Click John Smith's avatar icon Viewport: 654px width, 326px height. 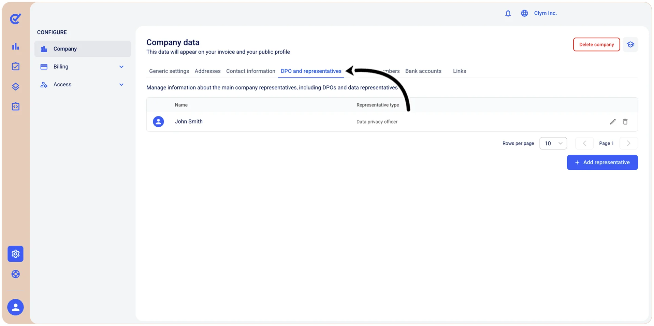coord(158,122)
